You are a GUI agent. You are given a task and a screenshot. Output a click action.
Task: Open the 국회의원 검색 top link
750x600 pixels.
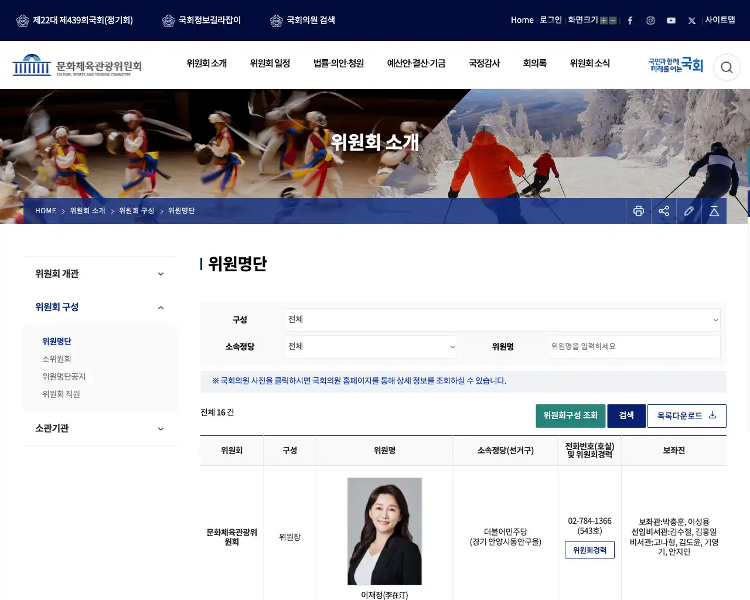click(x=303, y=21)
